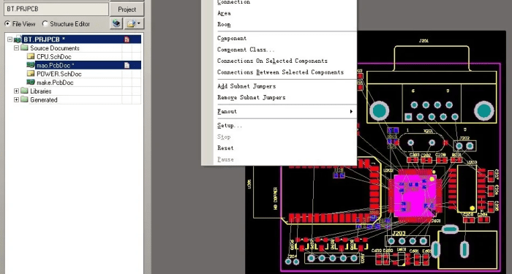The width and height of the screenshot is (512, 274).
Task: Choose Remove Subnet Jumpers
Action: 252,97
